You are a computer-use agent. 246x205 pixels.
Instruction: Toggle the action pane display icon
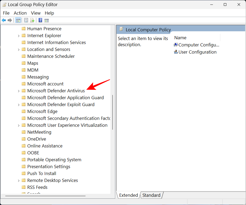[46, 20]
